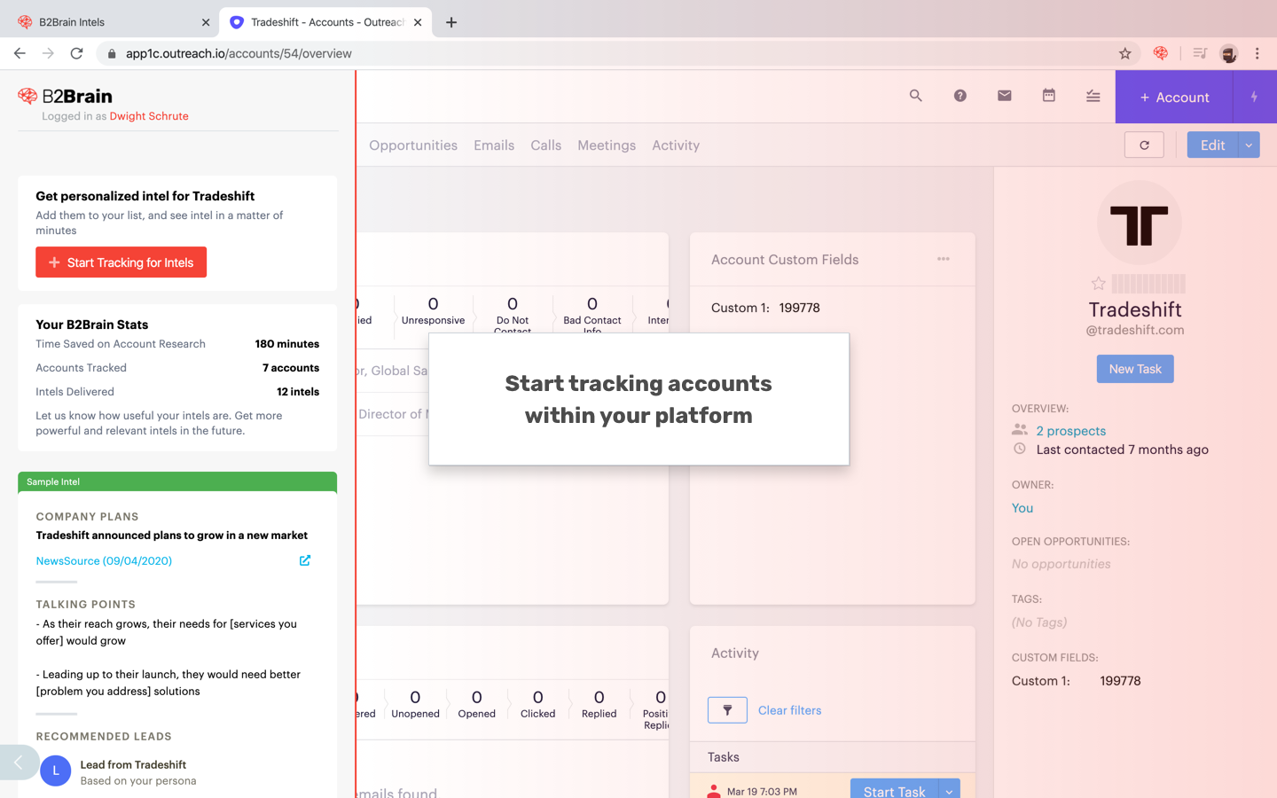Open Account Custom Fields more options
This screenshot has height=798, width=1277.
pos(944,259)
